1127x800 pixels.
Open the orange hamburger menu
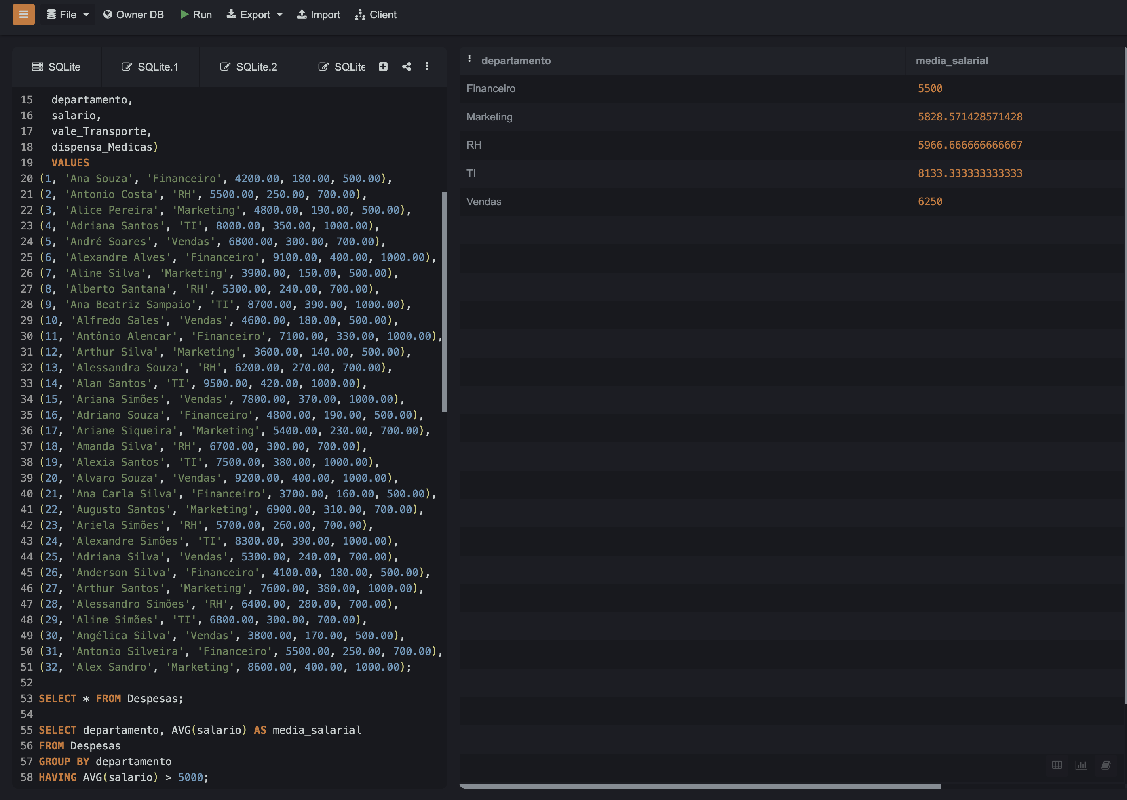pyautogui.click(x=24, y=14)
